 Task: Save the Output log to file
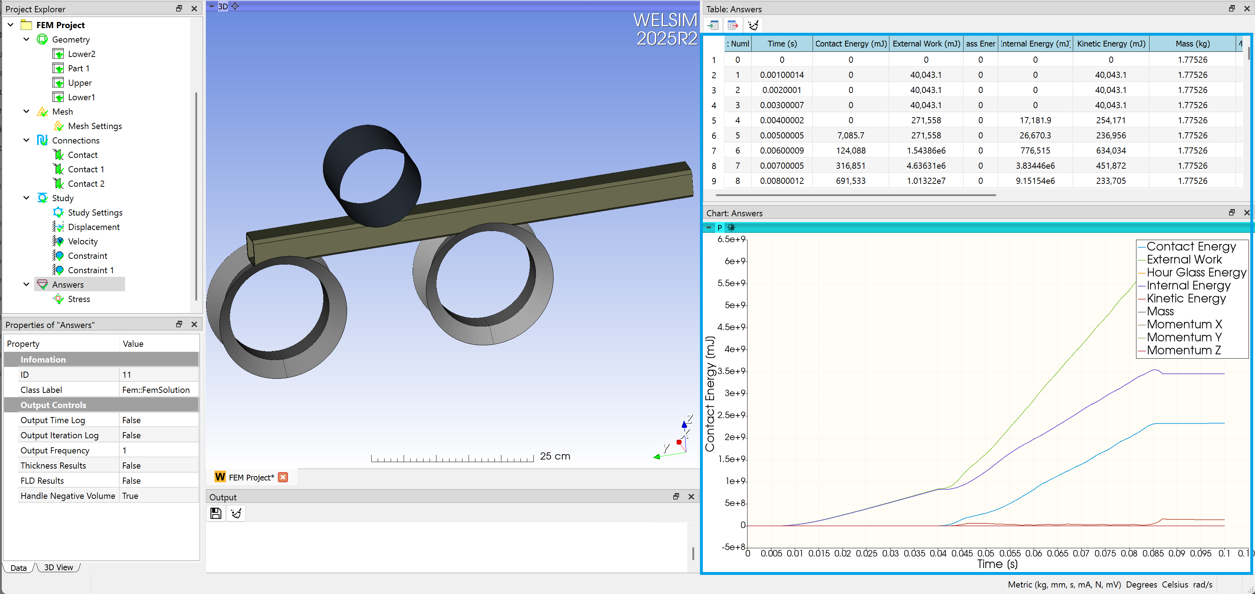[216, 513]
